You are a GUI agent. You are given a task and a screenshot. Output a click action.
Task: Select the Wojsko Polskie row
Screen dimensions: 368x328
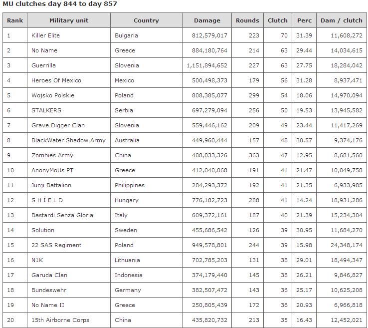(184, 95)
